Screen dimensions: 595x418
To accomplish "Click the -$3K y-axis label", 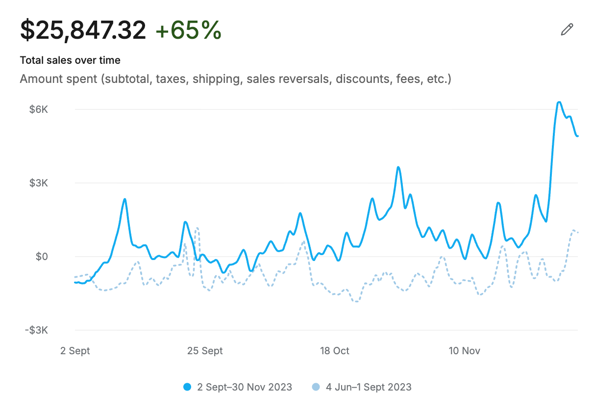I will point(37,330).
